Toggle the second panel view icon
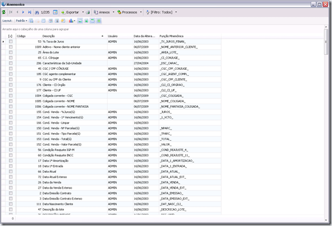332x226 pixels. [86, 21]
